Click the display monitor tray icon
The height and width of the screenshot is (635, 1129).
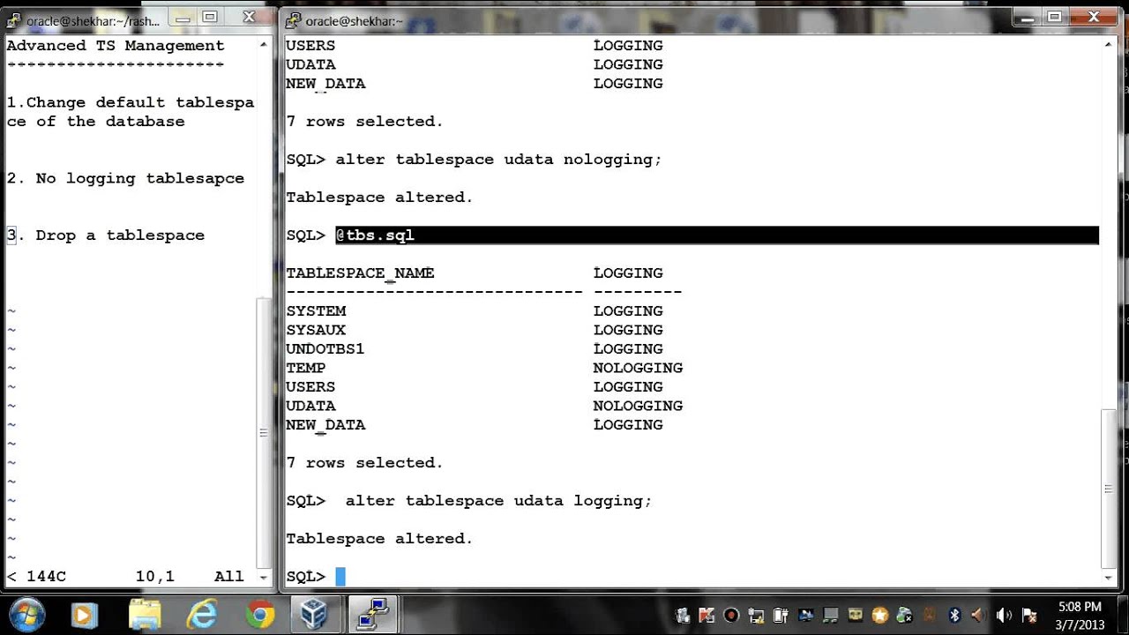tap(805, 616)
